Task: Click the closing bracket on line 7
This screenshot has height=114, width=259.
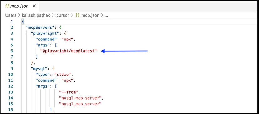Action: point(37,57)
